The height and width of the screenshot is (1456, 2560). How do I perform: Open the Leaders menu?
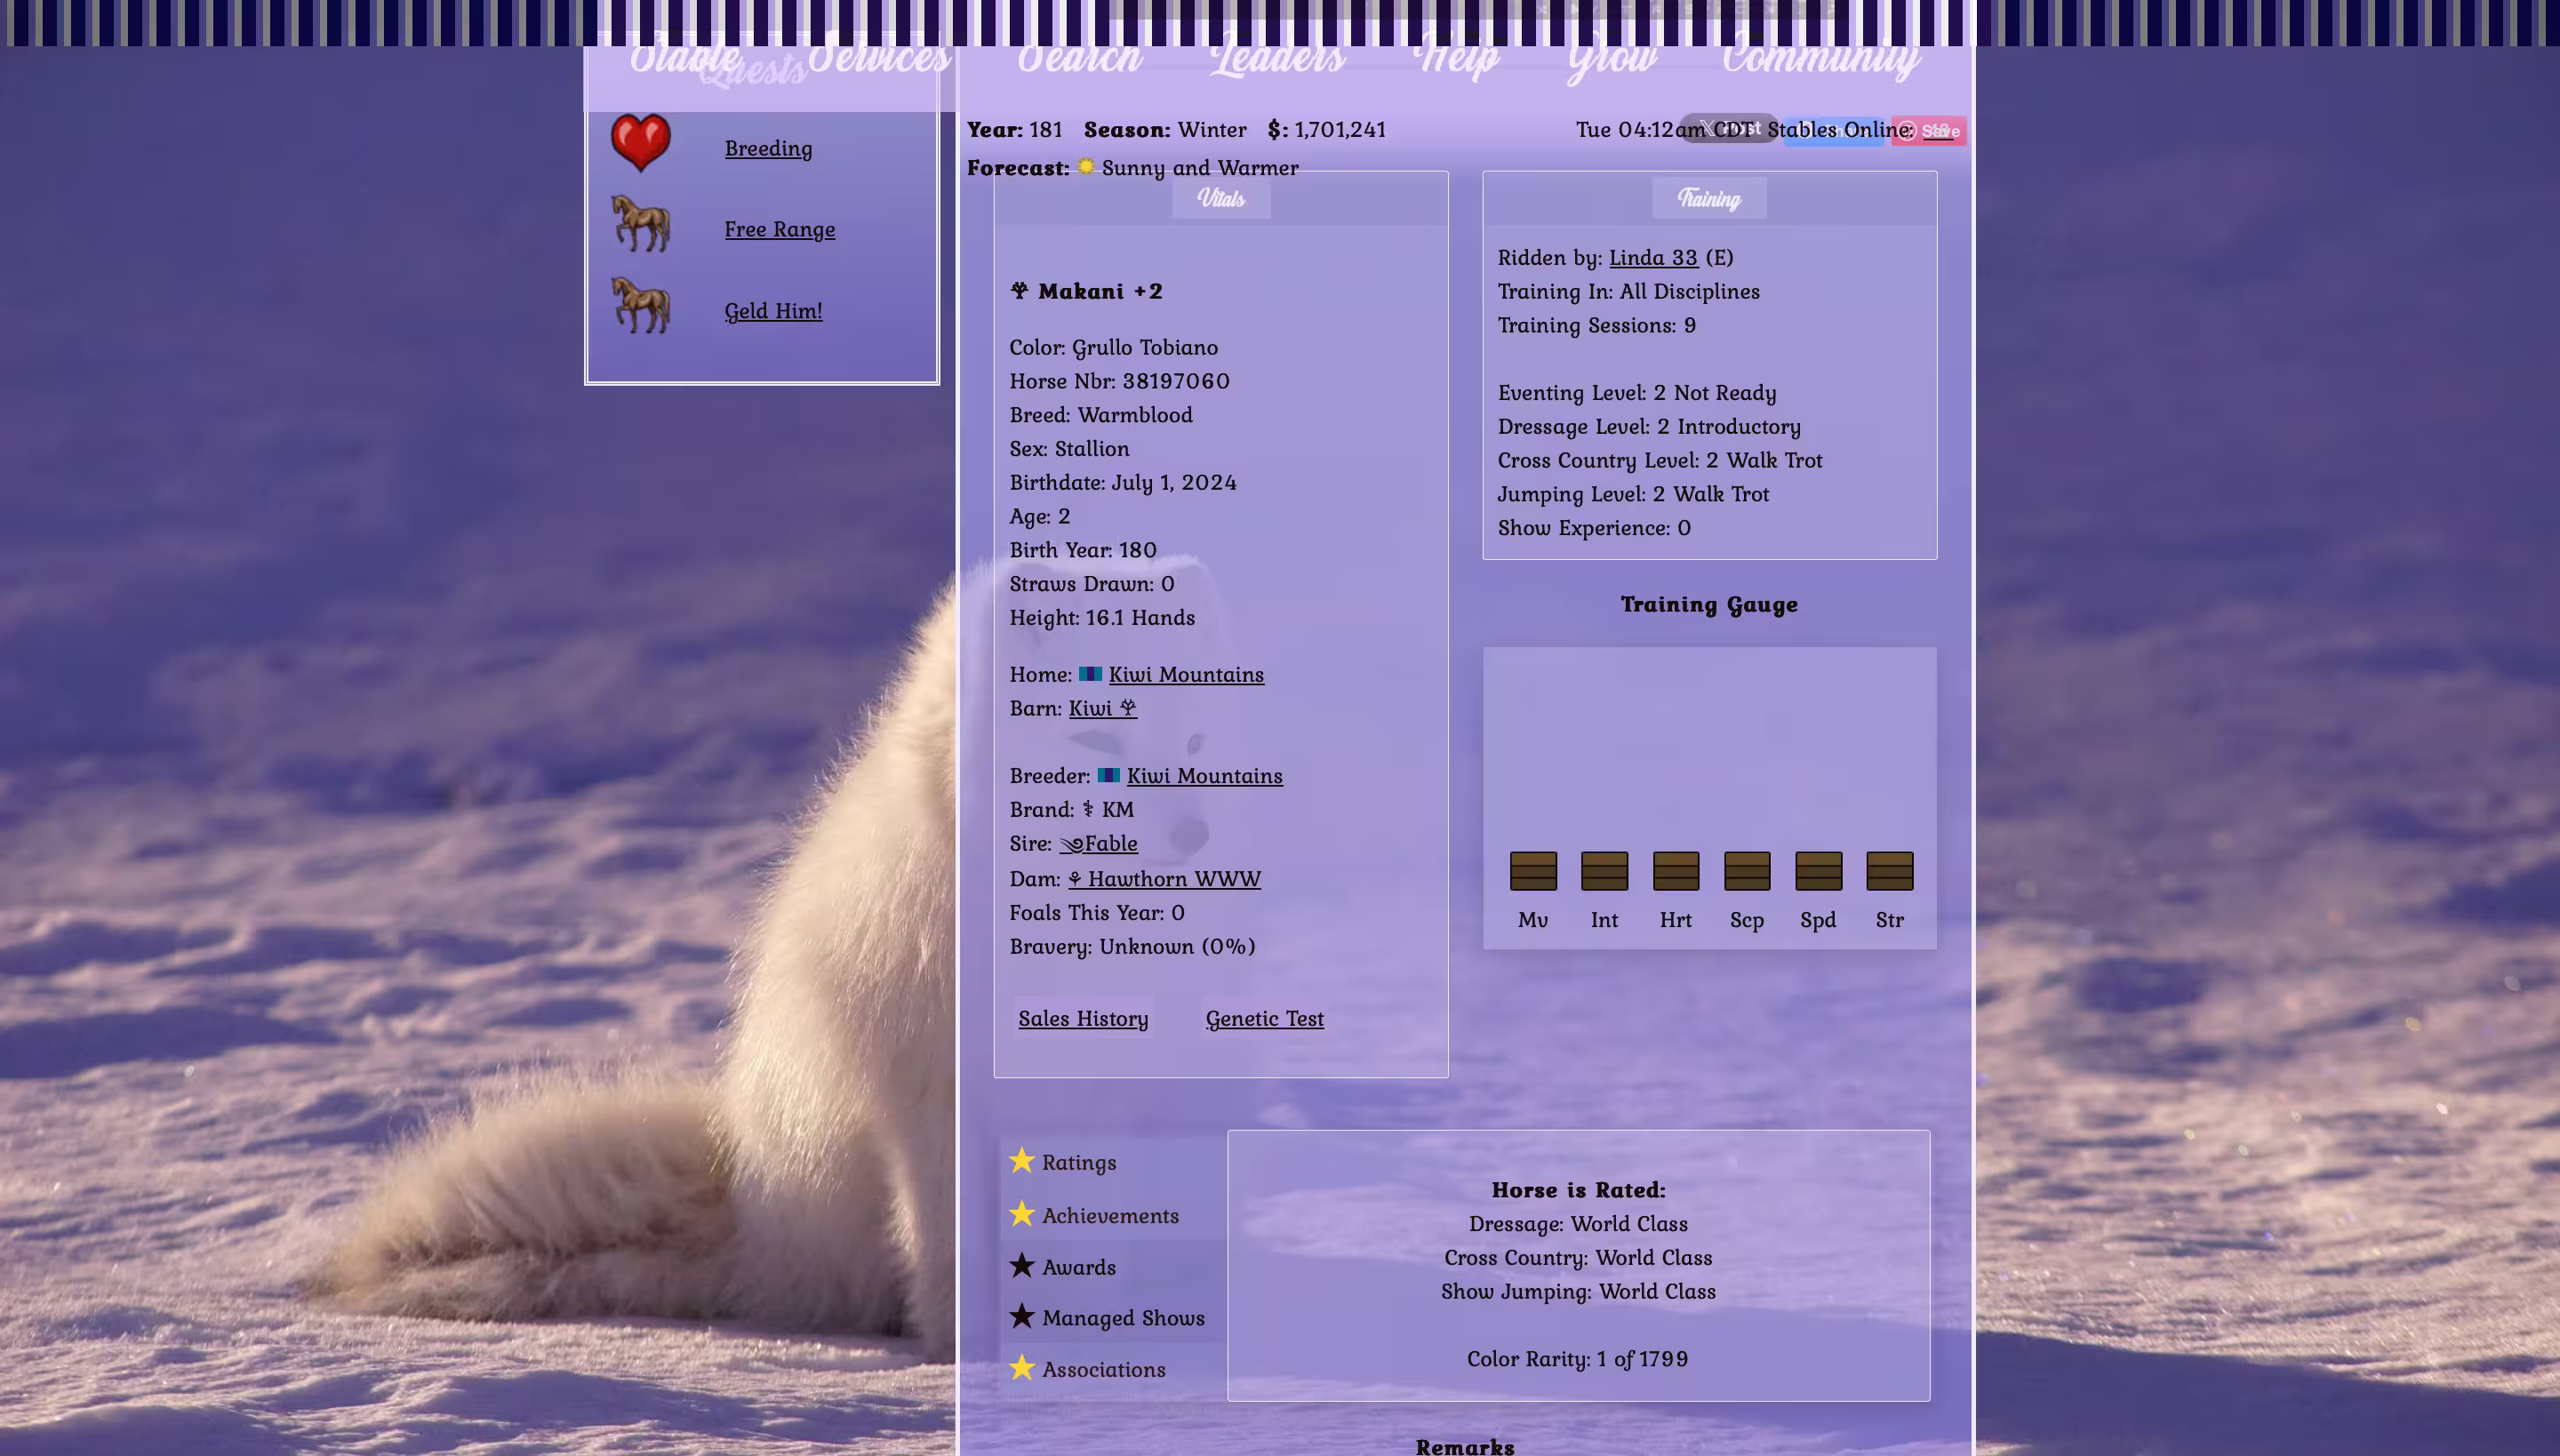1277,58
